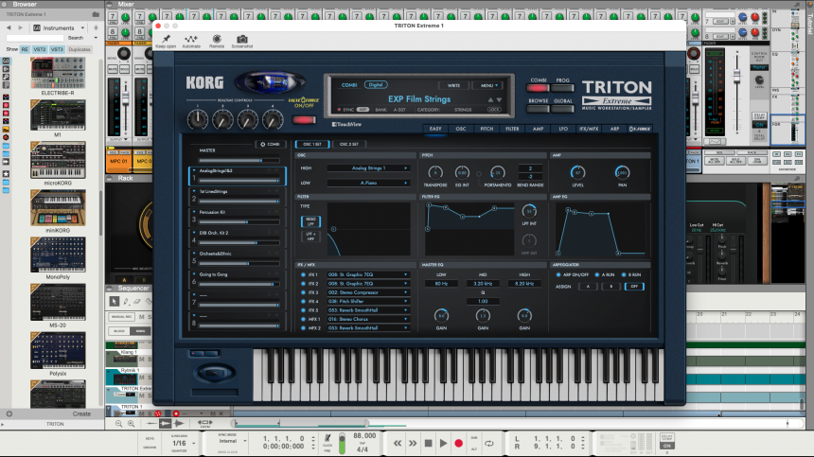Adjust the Going to Gong timbre 6 slider
814x457 pixels.
[x=239, y=284]
